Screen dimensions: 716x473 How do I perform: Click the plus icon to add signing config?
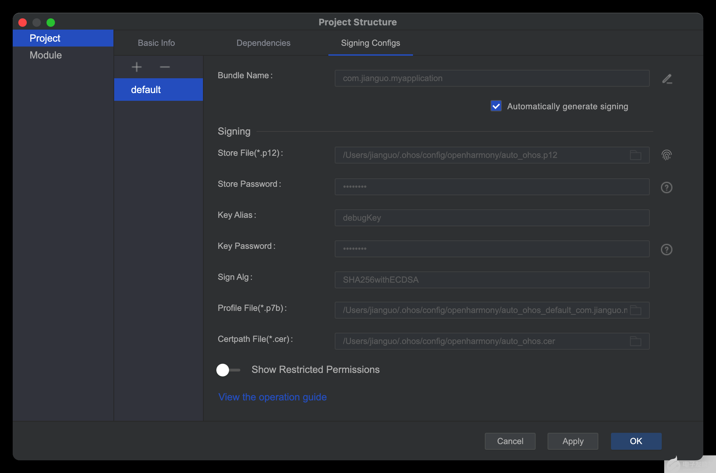137,67
